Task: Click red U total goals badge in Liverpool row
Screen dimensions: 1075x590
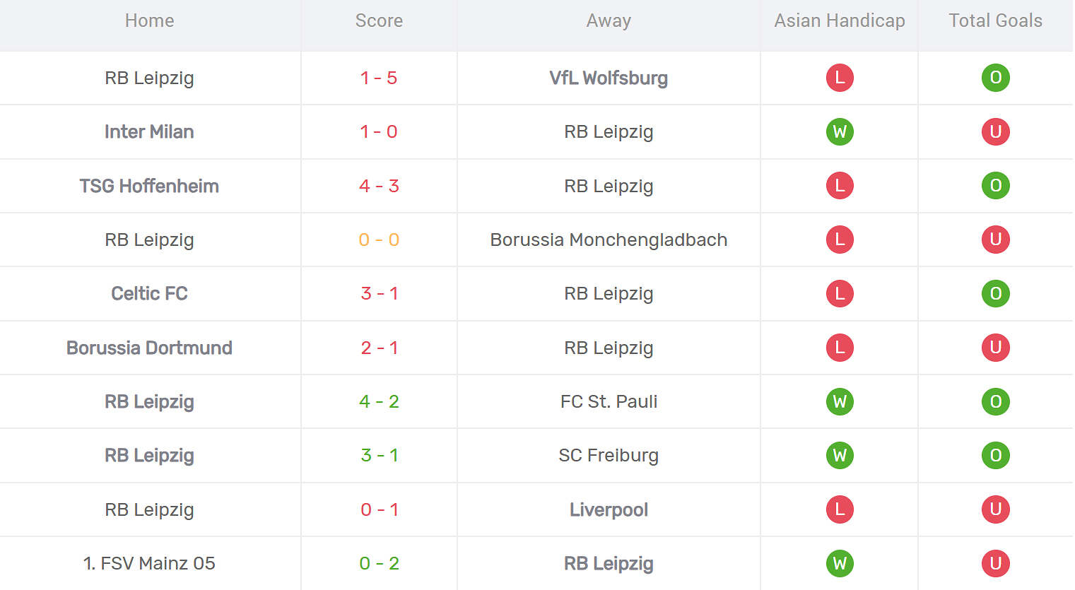Action: tap(995, 509)
